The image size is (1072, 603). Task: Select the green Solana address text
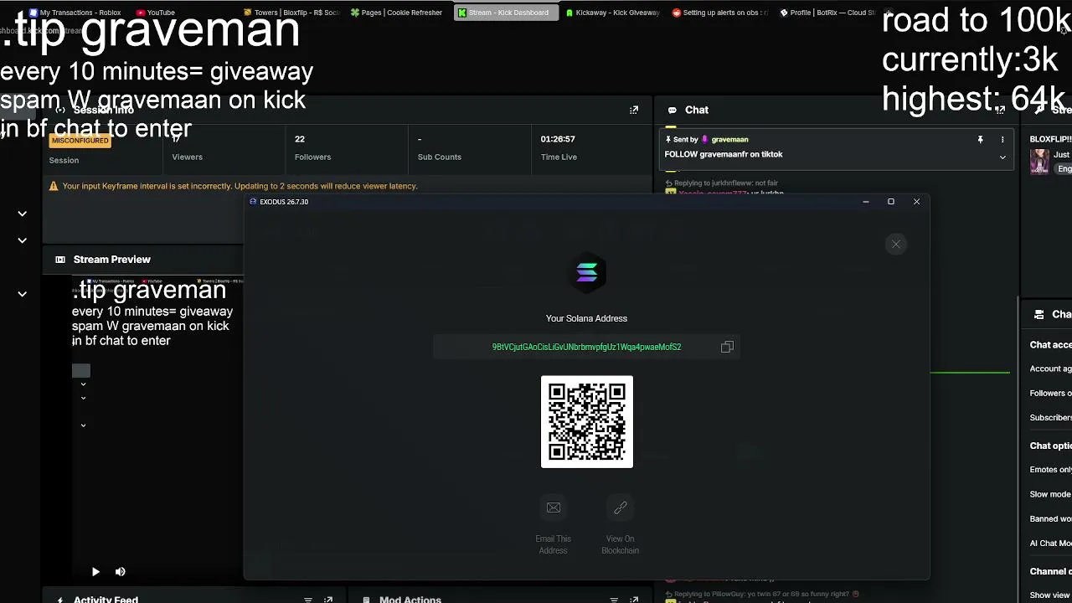[x=586, y=347]
